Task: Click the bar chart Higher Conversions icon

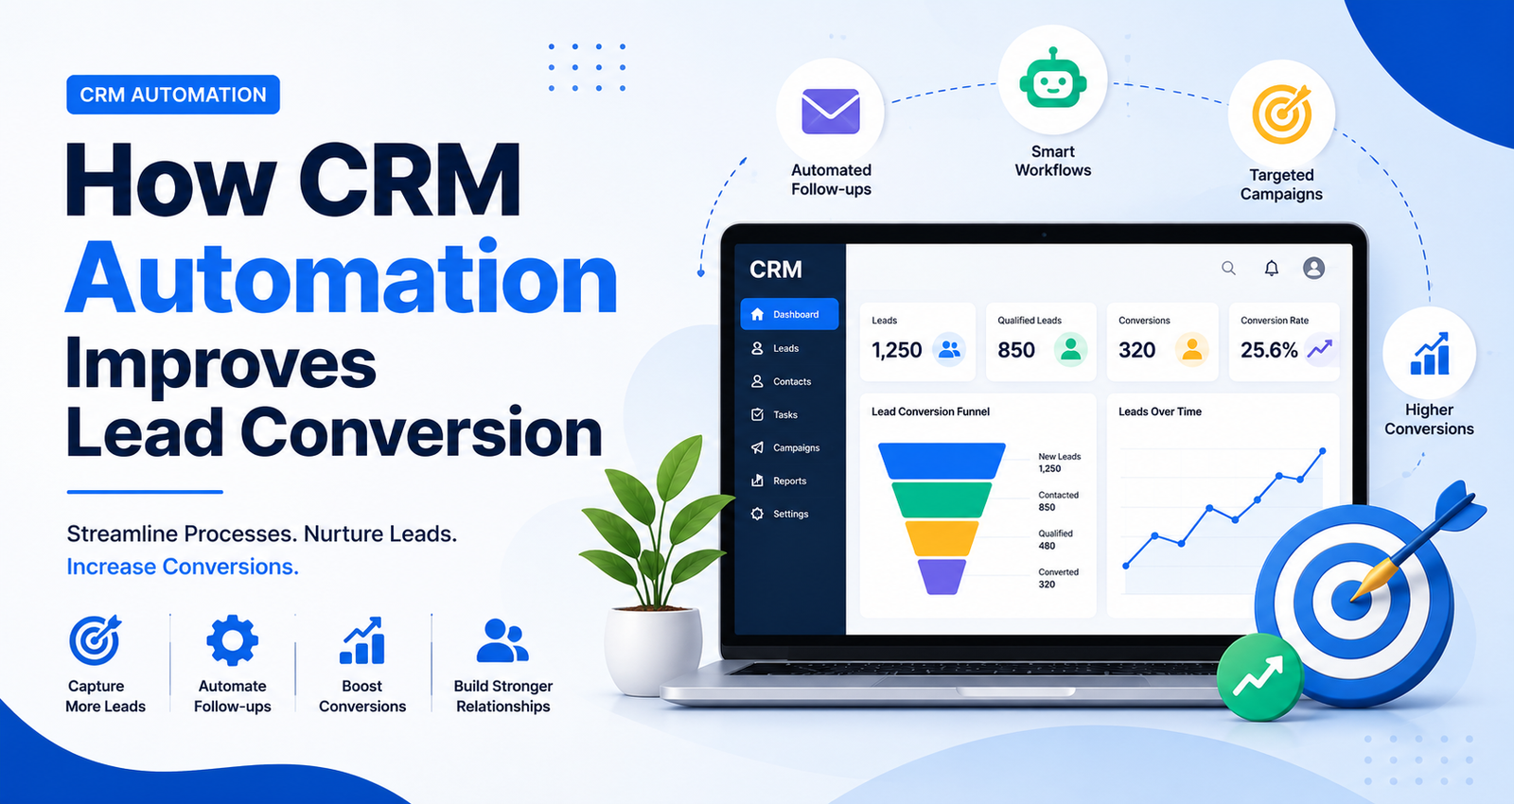Action: click(1430, 353)
